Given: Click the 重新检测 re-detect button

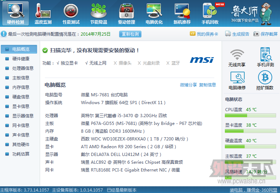Looking at the screenshot, I should point(130,34).
